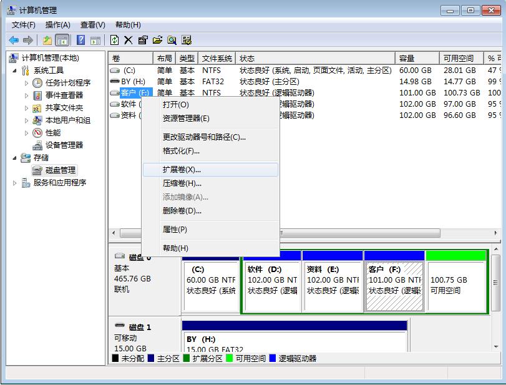This screenshot has width=506, height=385.
Task: Click the Refresh icon on the toolbar
Action: pyautogui.click(x=114, y=40)
